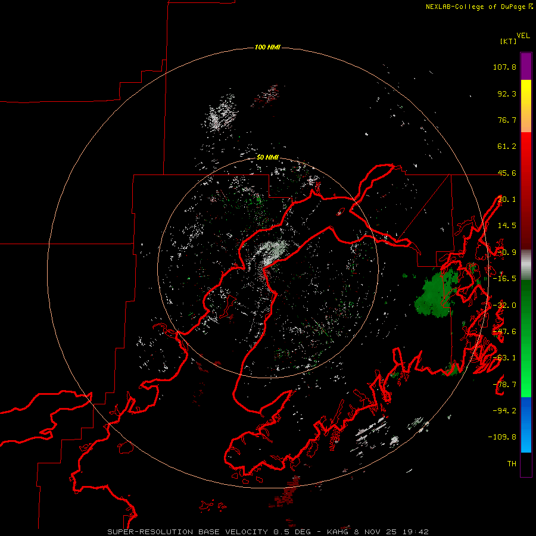Select the 45.6 velocity value
Viewport: 536px width, 536px height.
click(x=507, y=173)
